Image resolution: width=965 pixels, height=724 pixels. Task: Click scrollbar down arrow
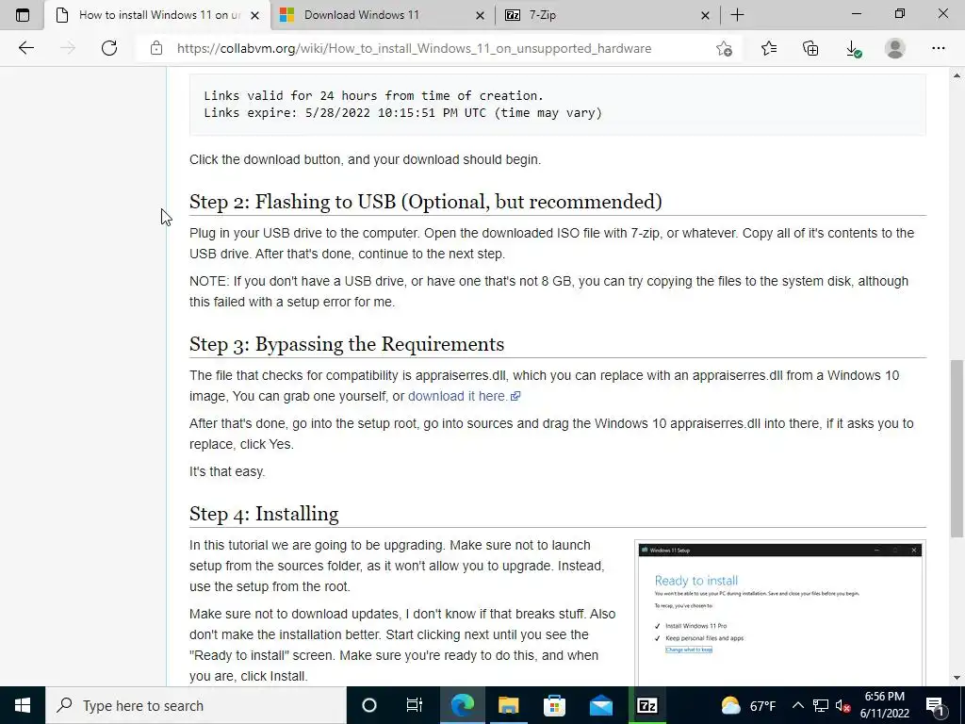957,678
